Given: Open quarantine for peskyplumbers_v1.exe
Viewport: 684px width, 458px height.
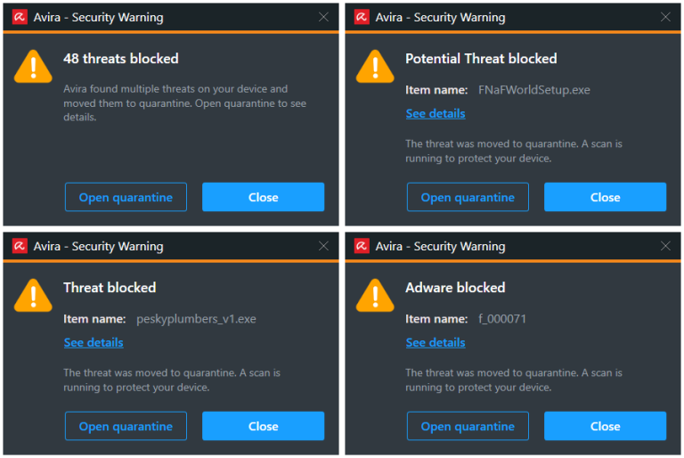Looking at the screenshot, I should click(x=126, y=426).
